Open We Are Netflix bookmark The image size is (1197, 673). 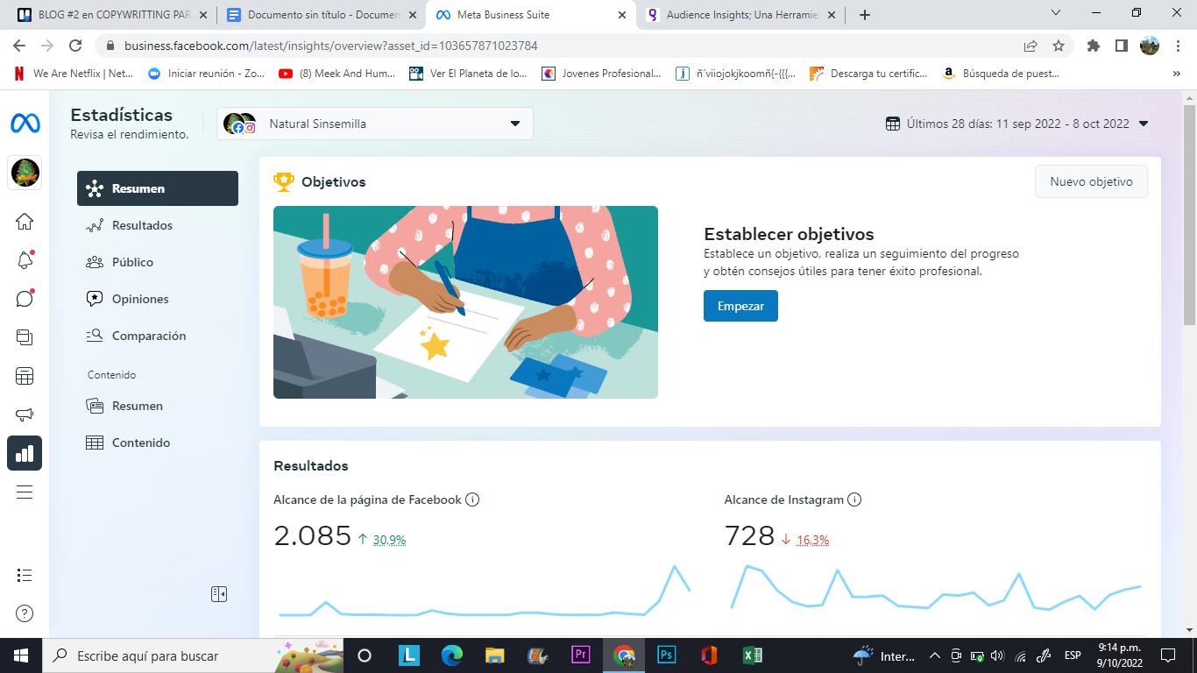(x=74, y=74)
